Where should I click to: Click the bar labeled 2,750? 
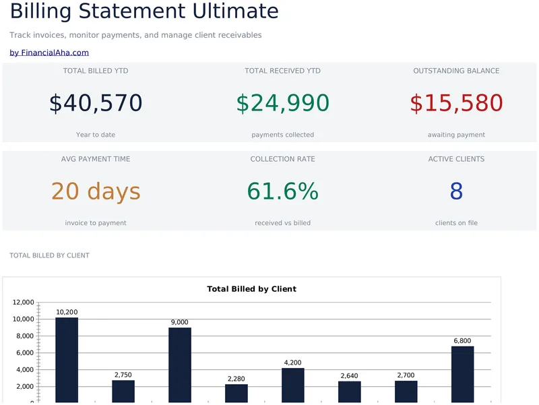[x=123, y=392]
